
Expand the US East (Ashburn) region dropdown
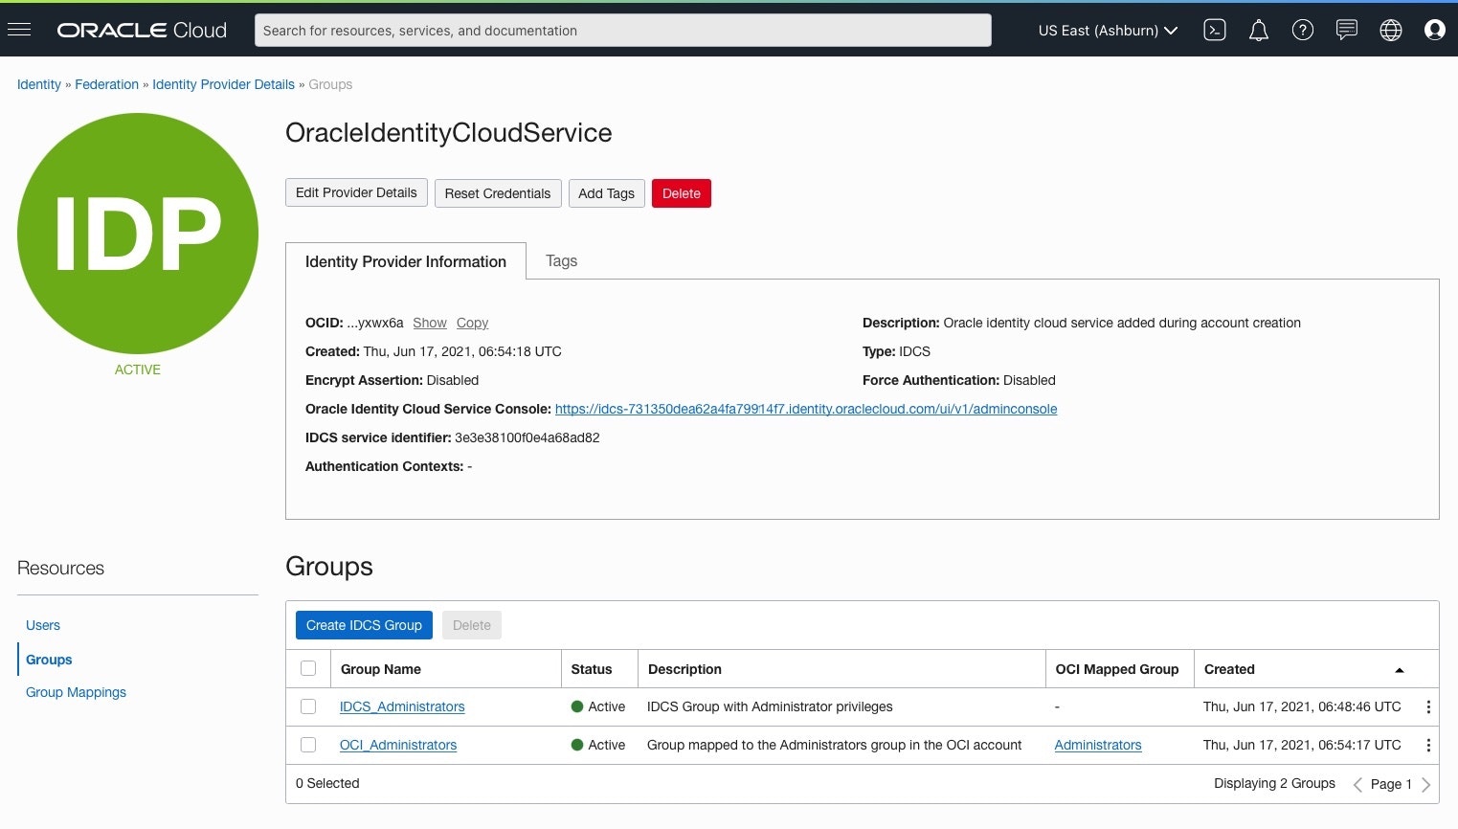(x=1108, y=31)
